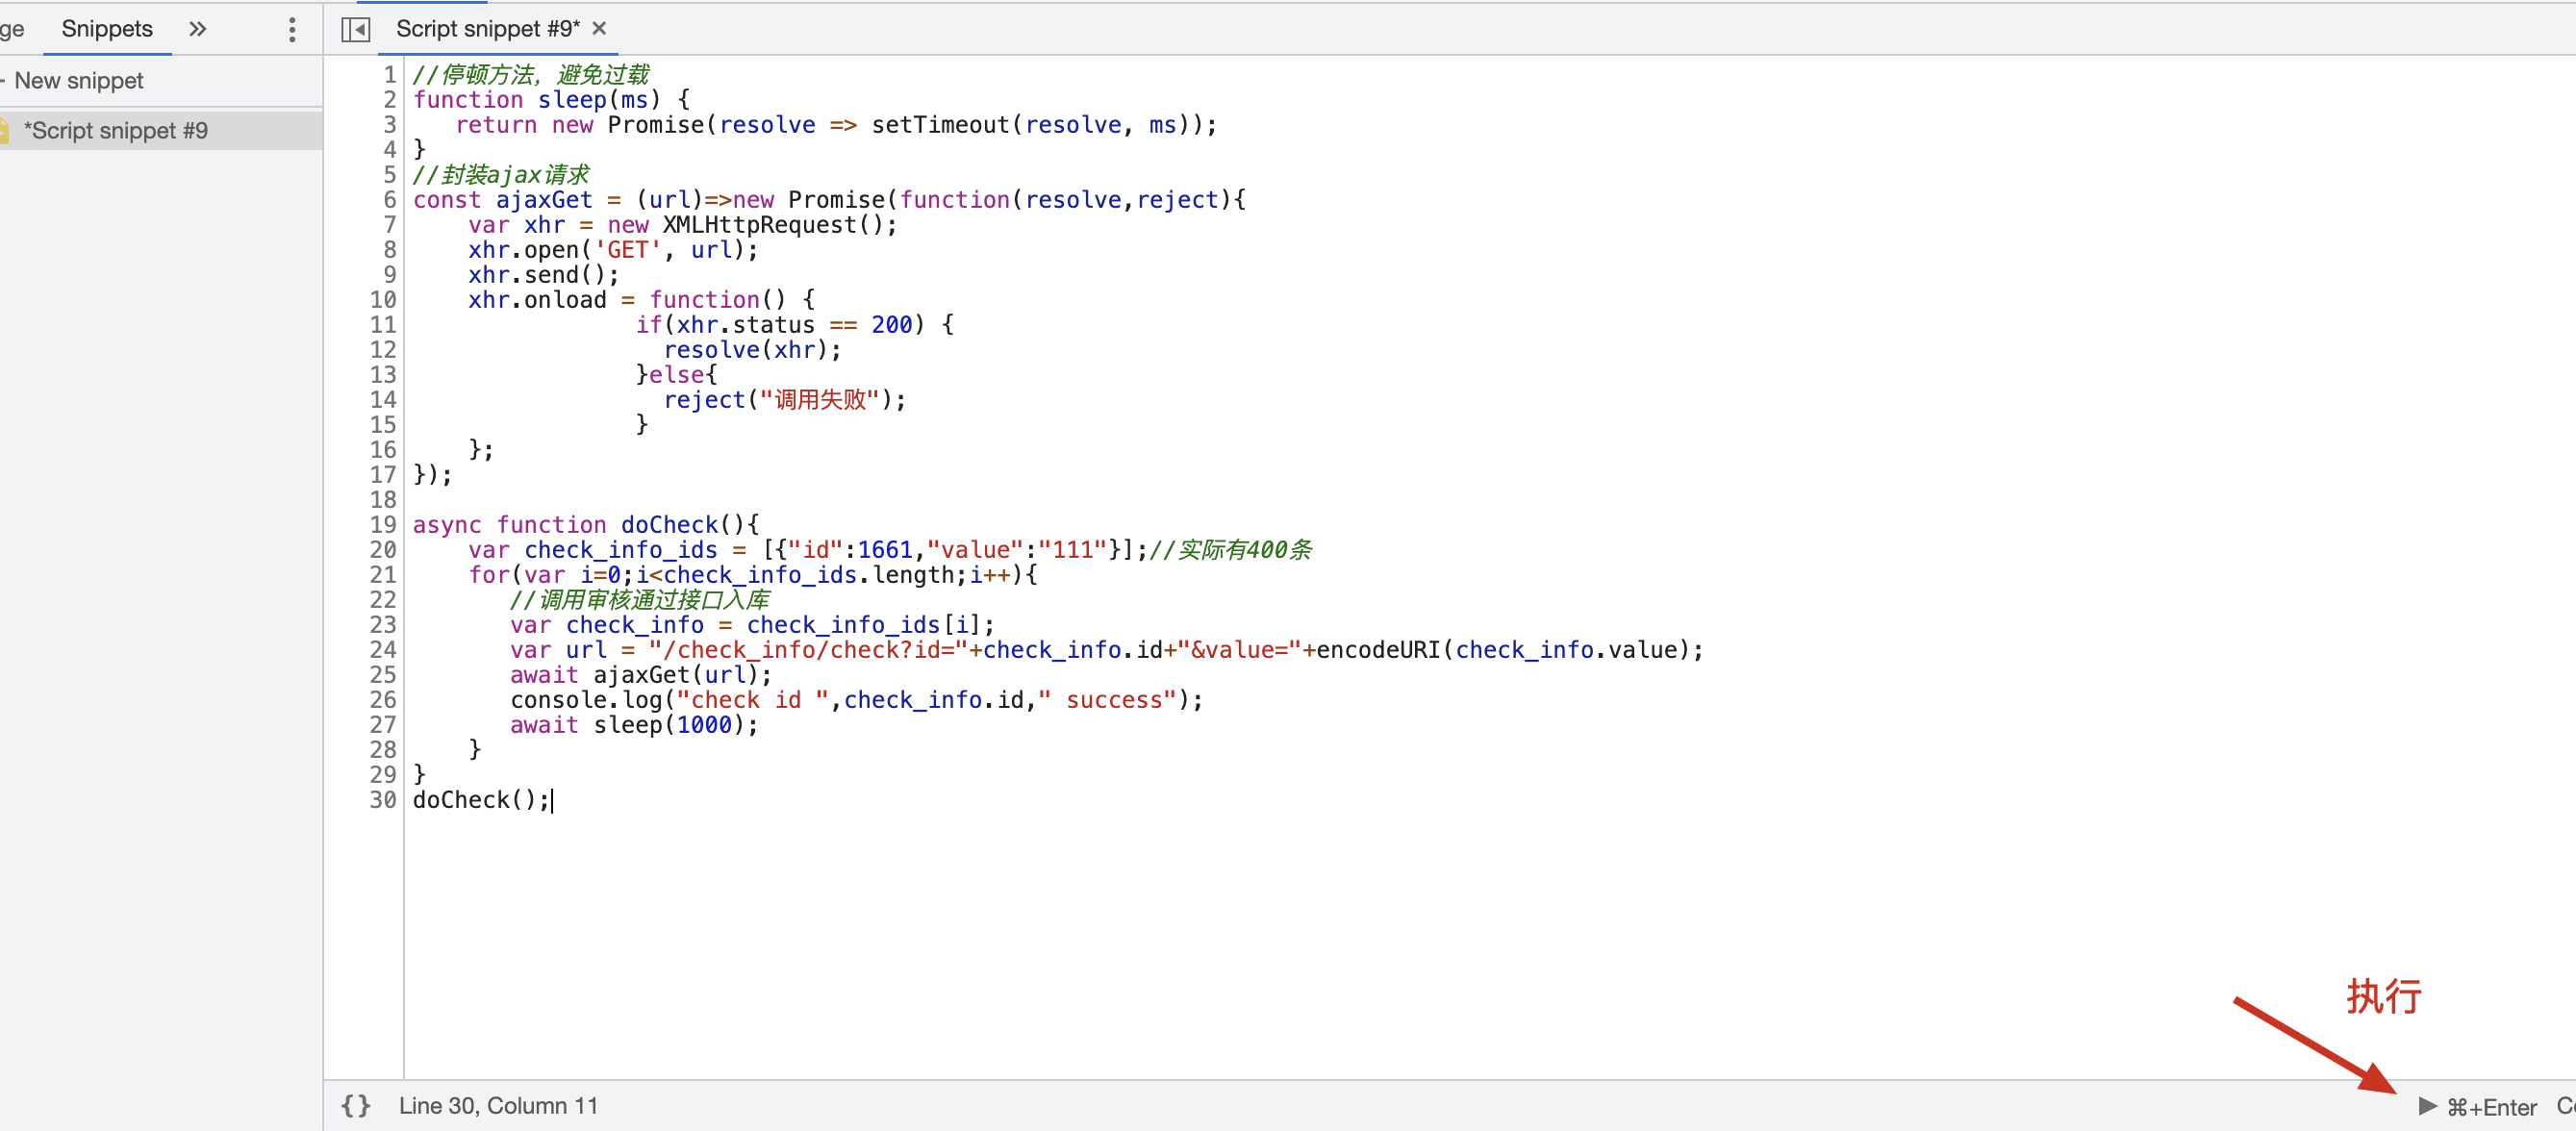Toggle breakpoint at line number 30
2576x1131 pixels.
(x=383, y=800)
